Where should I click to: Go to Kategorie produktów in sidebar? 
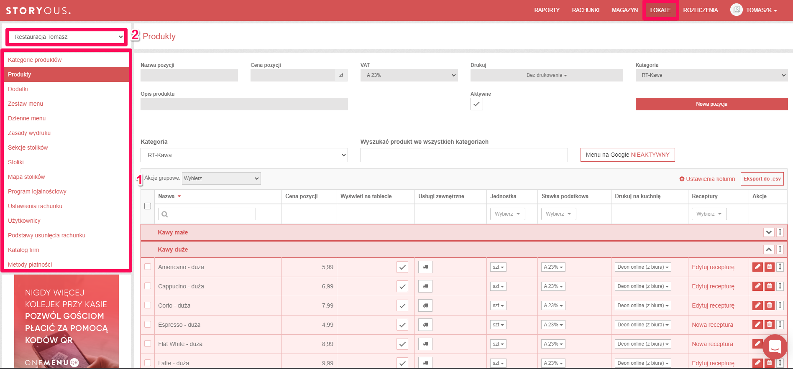coord(35,60)
